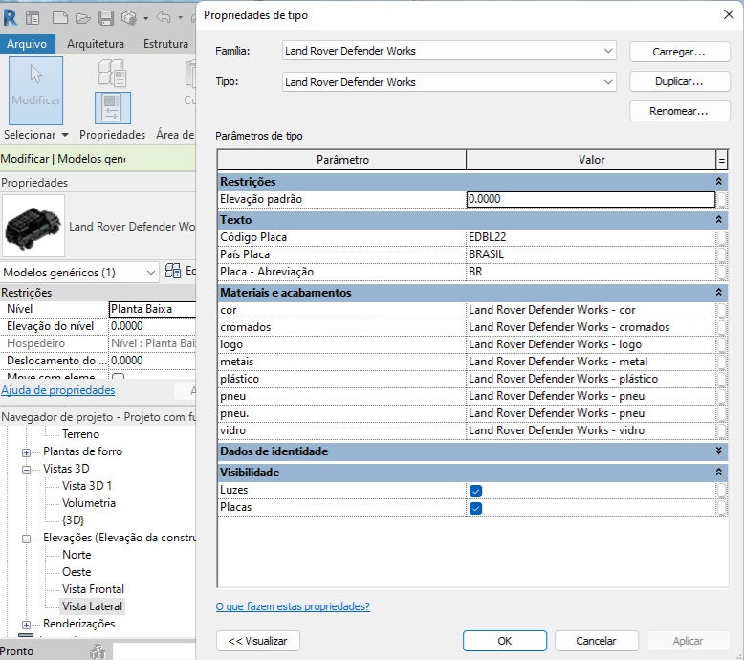Screen dimensions: 744x660
Task: Toggle the Luzes visibility checkbox
Action: click(x=475, y=491)
